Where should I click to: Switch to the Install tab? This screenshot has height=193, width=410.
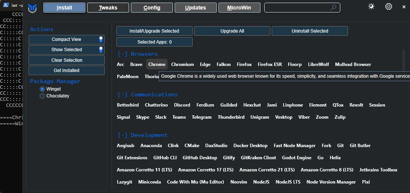click(64, 8)
